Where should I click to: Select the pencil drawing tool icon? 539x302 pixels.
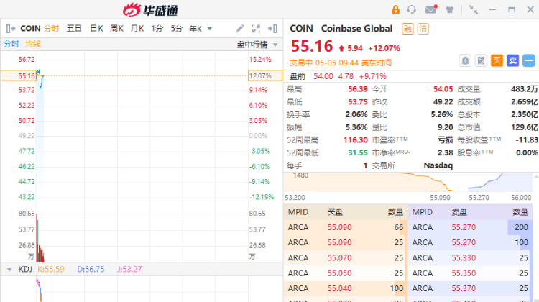pyautogui.click(x=241, y=29)
